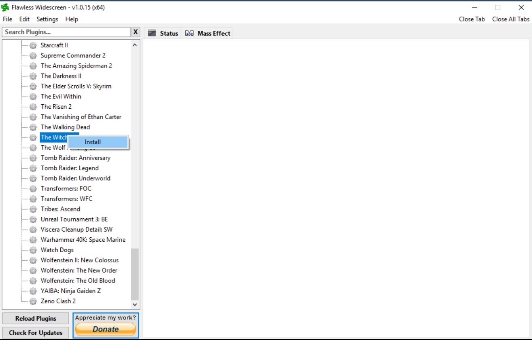Viewport: 532px width, 340px height.
Task: Select The Elder Scrolls V: Skyrim plugin
Action: click(x=76, y=86)
